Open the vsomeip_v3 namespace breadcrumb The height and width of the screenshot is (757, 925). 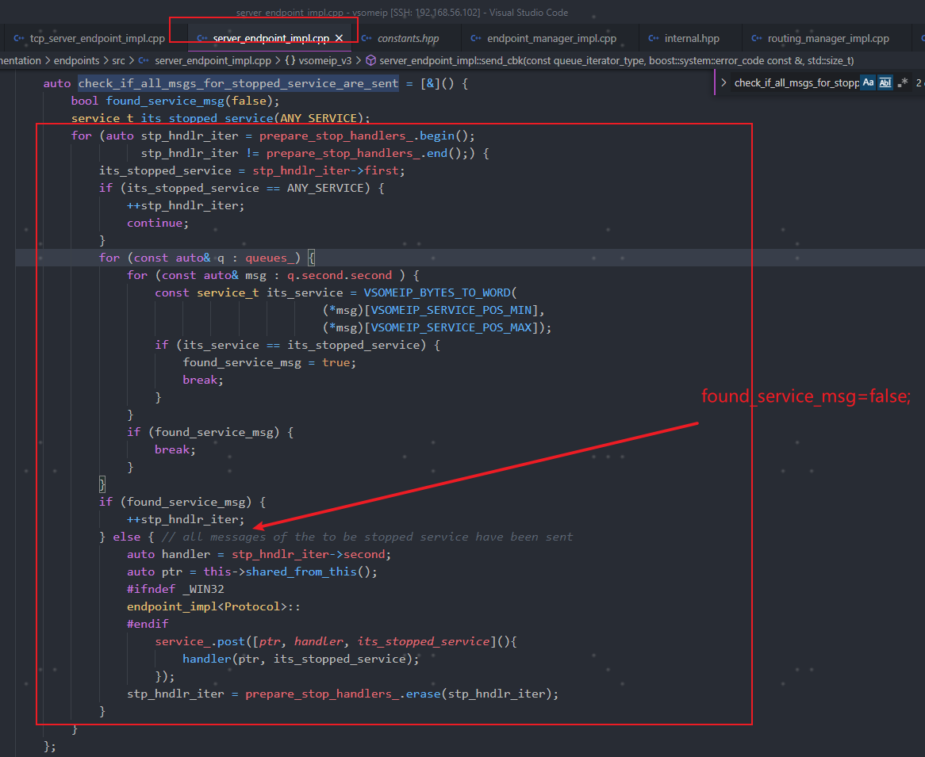pyautogui.click(x=325, y=61)
